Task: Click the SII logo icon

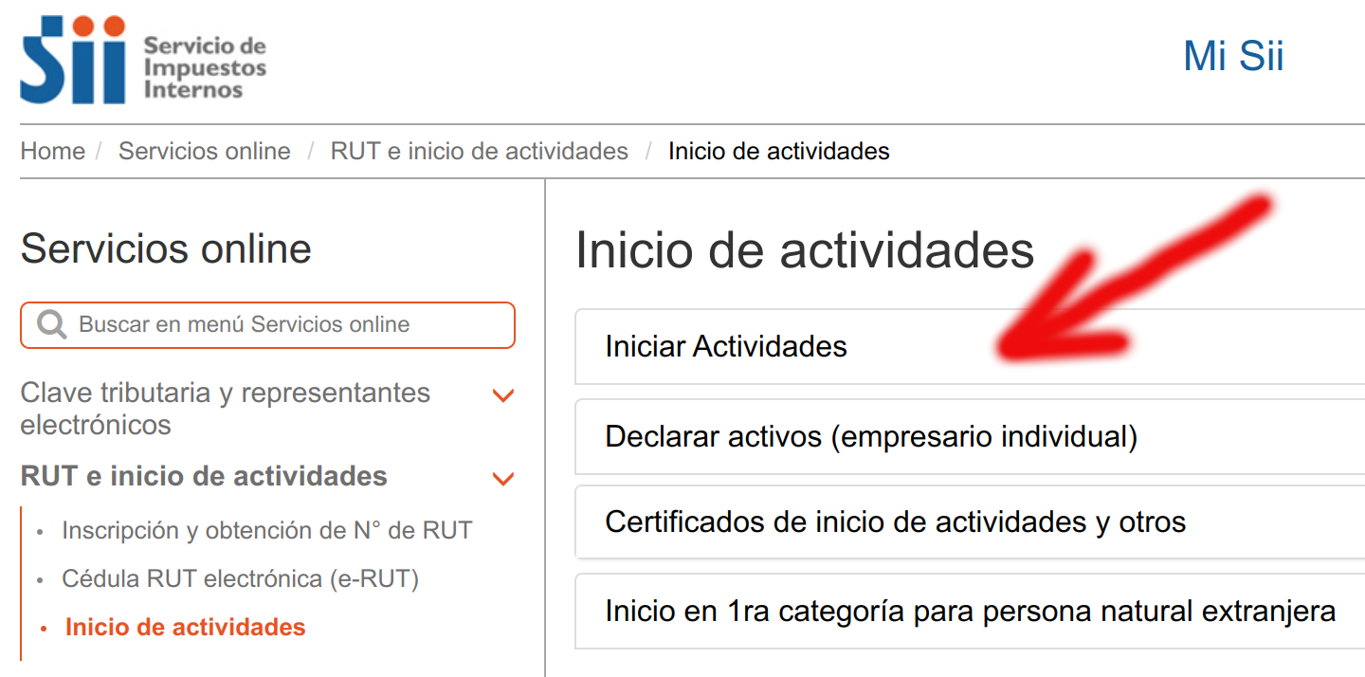Action: click(x=72, y=59)
